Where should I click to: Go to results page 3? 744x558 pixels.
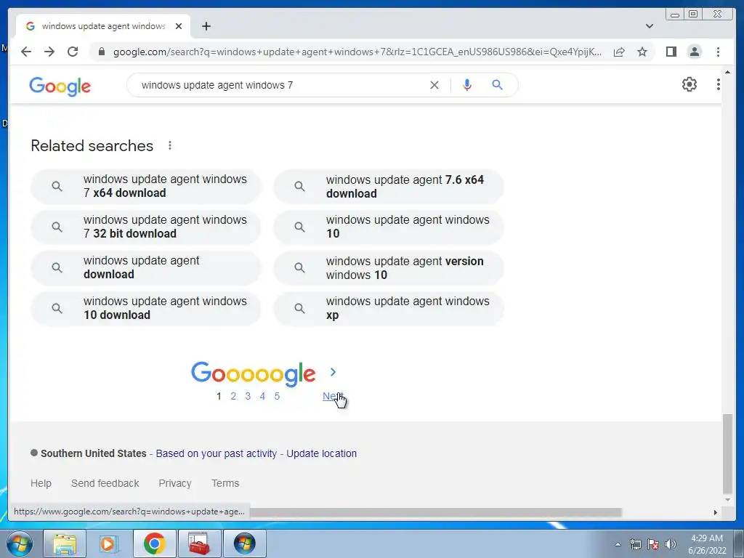coord(248,396)
